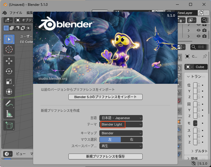Select the Transform tool
This screenshot has height=167, width=211.
[9, 92]
